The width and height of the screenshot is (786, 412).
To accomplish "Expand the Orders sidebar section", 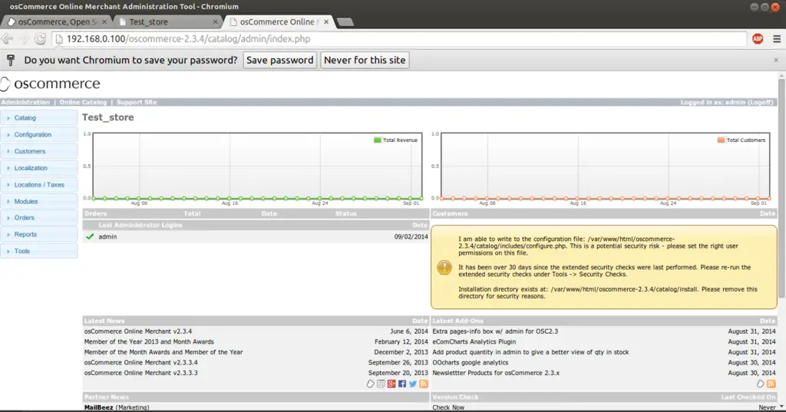I will (39, 218).
